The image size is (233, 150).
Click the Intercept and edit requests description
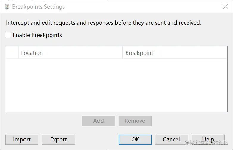(103, 23)
